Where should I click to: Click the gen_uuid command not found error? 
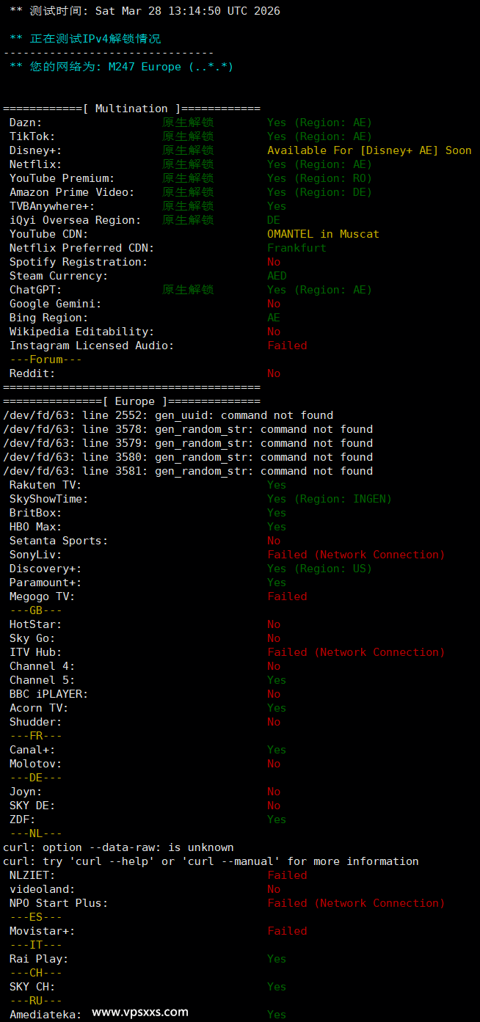tap(168, 415)
